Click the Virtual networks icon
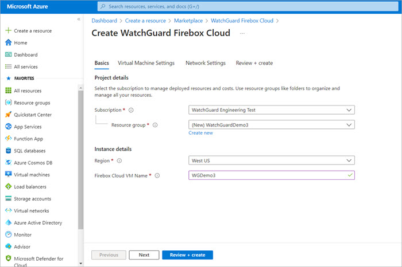This screenshot has width=402, height=267. [8, 210]
